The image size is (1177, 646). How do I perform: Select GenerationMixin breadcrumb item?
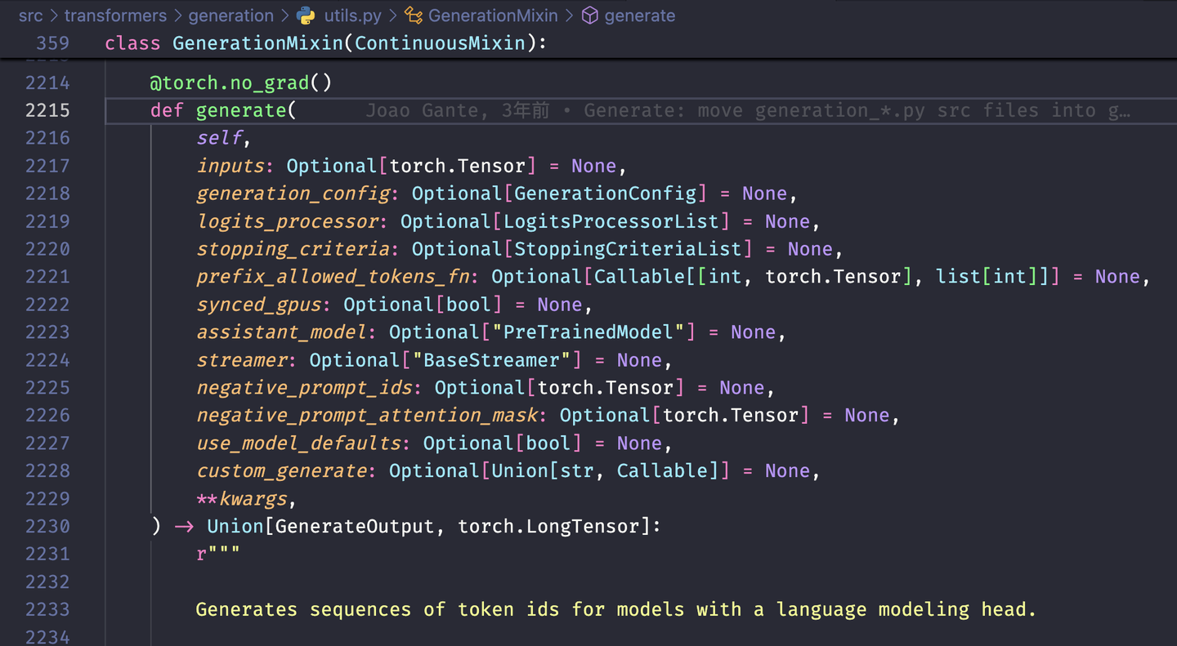493,16
